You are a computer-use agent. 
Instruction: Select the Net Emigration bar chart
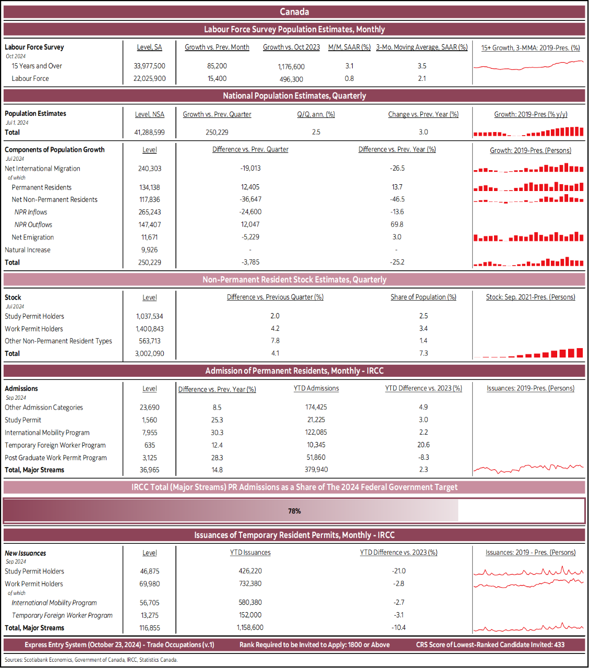(529, 236)
